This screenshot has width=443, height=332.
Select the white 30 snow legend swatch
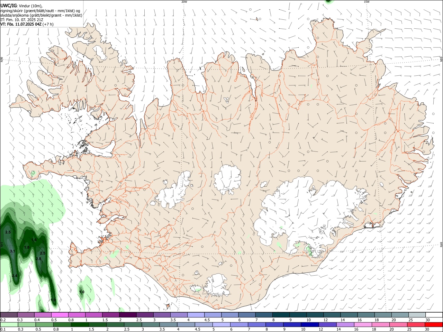(x=434, y=315)
